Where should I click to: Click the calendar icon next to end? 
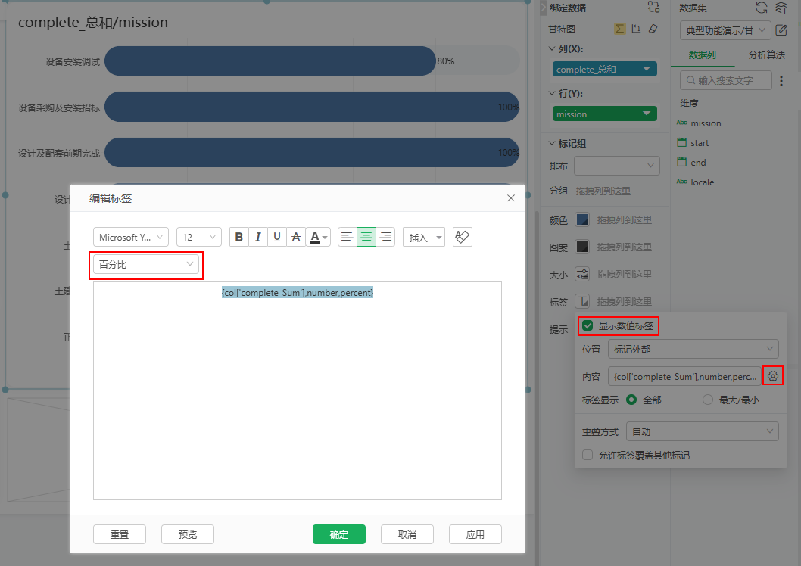click(681, 162)
